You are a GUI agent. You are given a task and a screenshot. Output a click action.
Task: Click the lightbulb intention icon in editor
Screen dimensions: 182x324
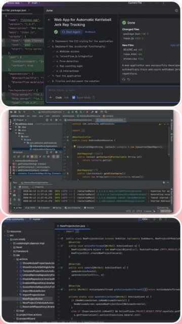74,147
